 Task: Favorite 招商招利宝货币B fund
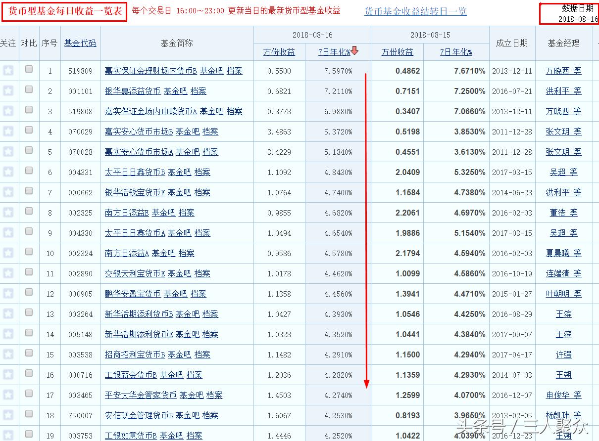(8, 354)
